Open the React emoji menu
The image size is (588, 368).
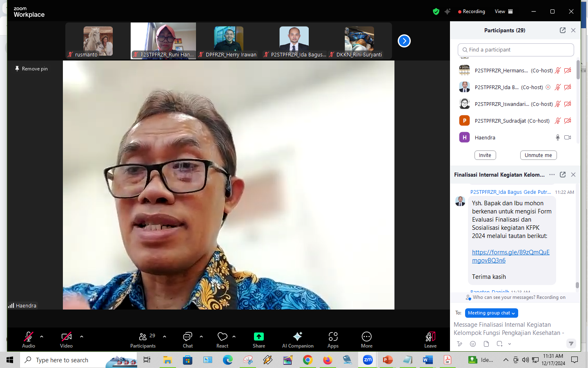click(x=222, y=339)
